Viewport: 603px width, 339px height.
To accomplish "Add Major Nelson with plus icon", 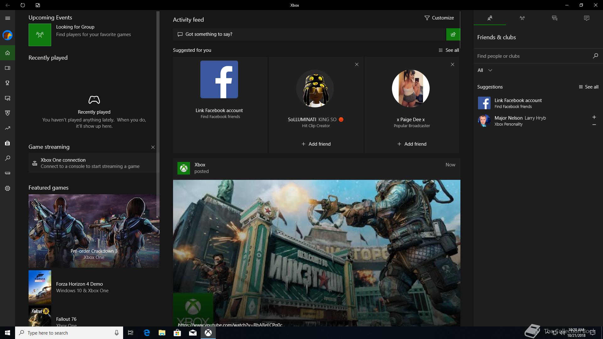I will pyautogui.click(x=594, y=117).
